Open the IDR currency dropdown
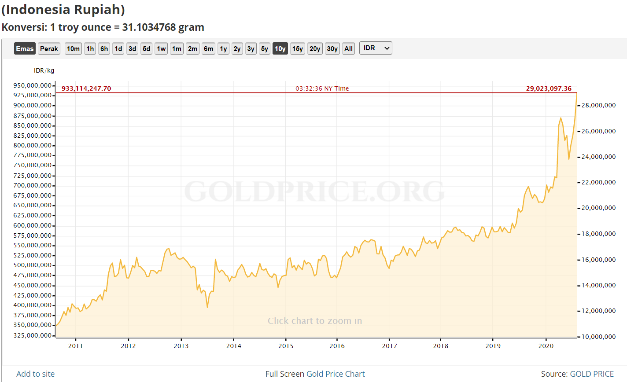 point(376,48)
